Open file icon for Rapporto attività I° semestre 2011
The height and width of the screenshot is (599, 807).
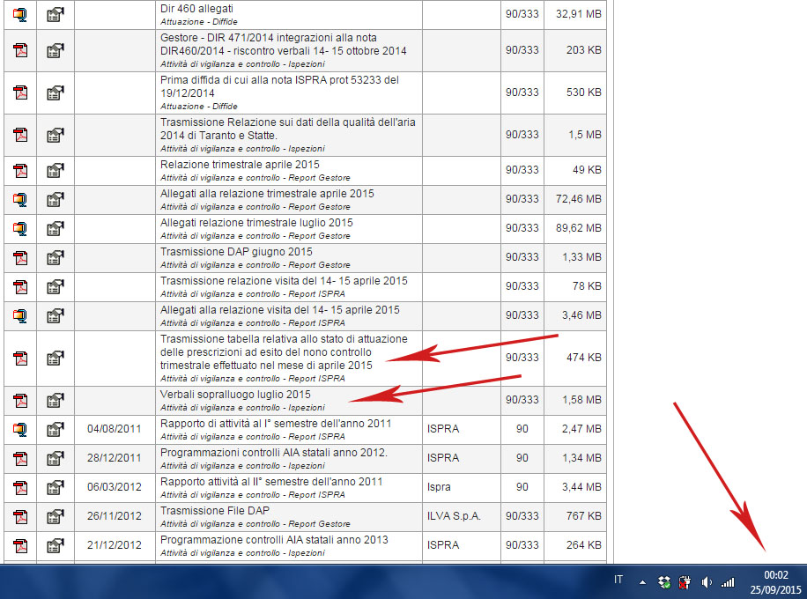tap(20, 429)
